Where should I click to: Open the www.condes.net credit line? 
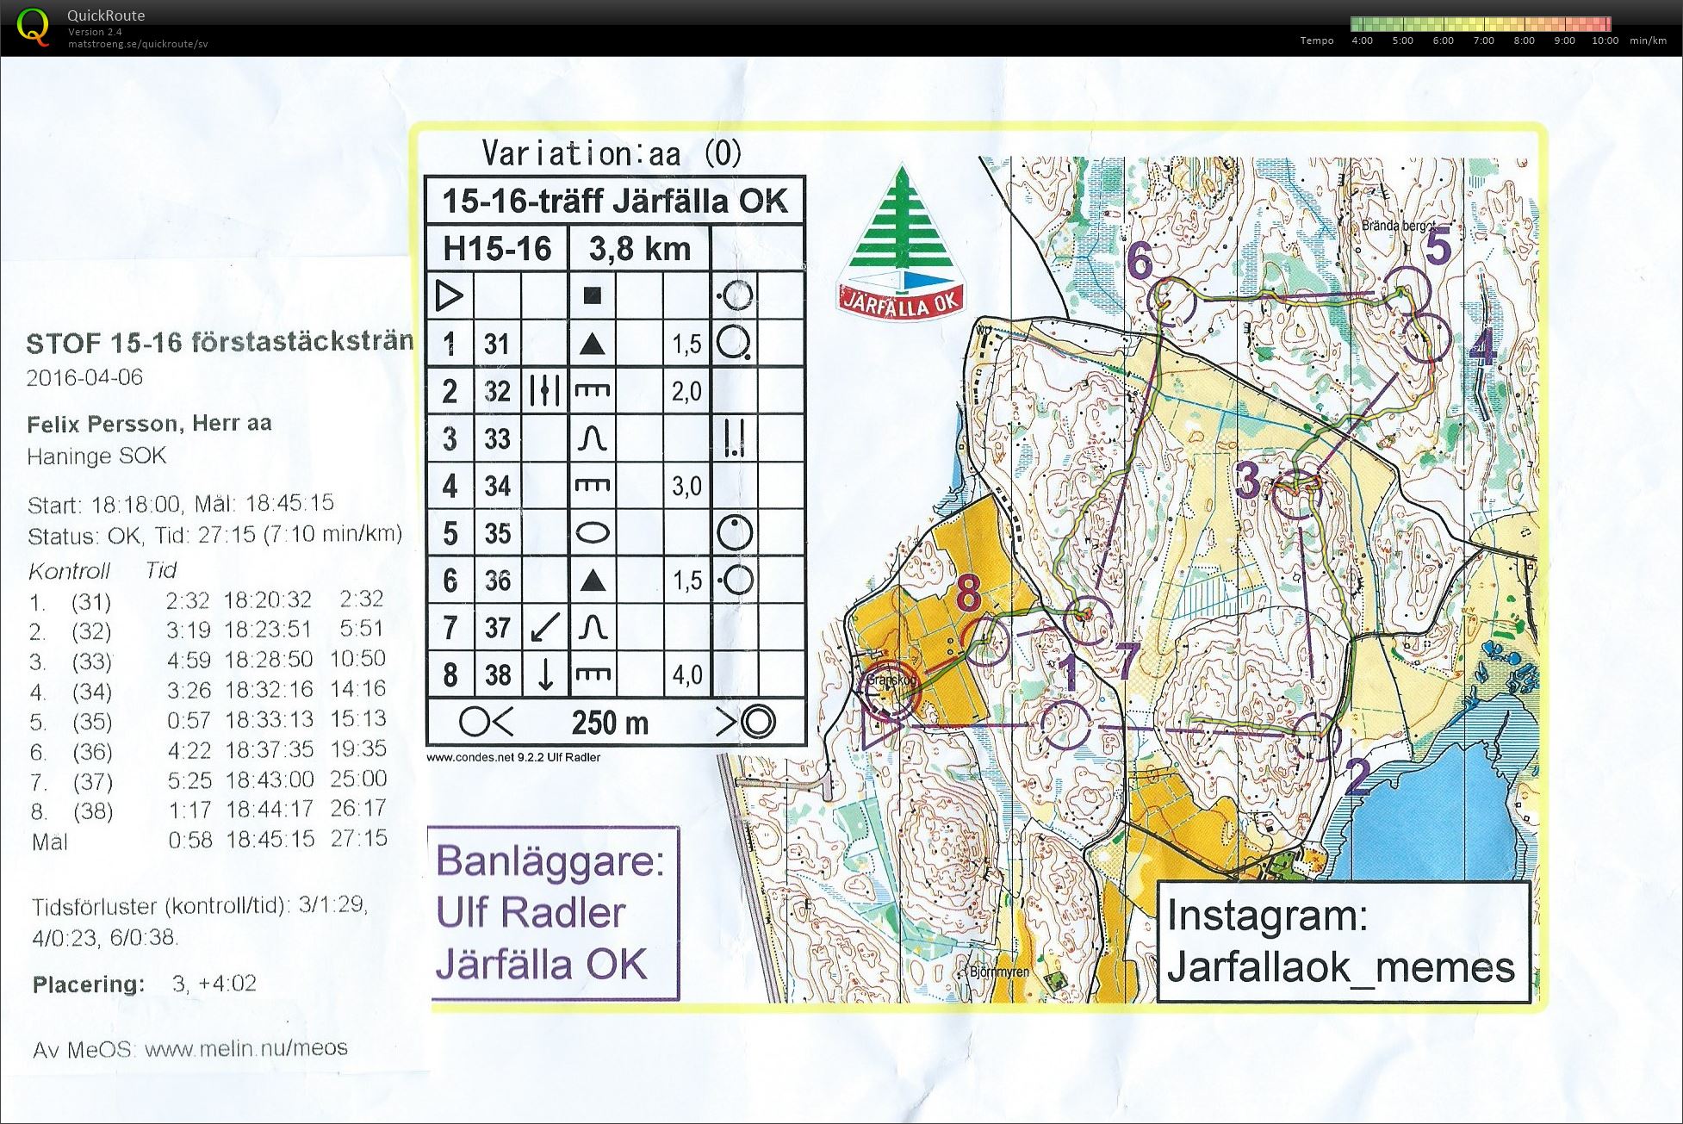click(x=513, y=758)
